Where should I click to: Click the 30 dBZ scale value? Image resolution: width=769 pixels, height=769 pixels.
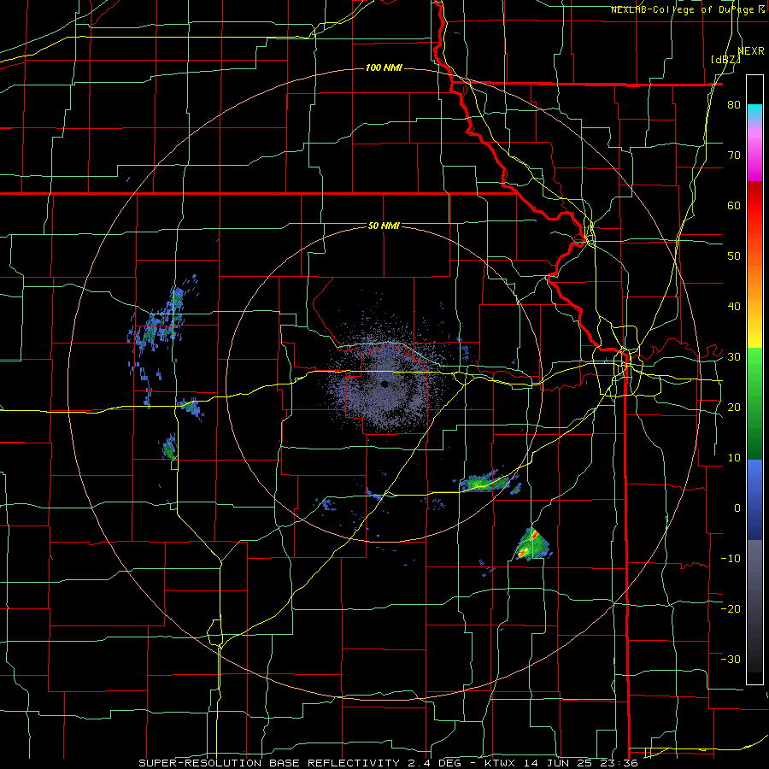point(734,357)
